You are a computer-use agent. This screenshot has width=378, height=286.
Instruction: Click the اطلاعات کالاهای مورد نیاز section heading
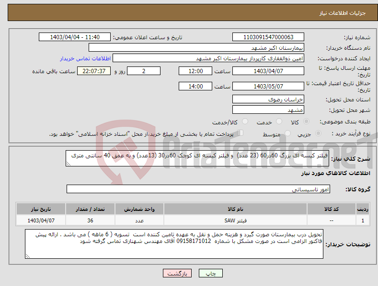(335, 173)
